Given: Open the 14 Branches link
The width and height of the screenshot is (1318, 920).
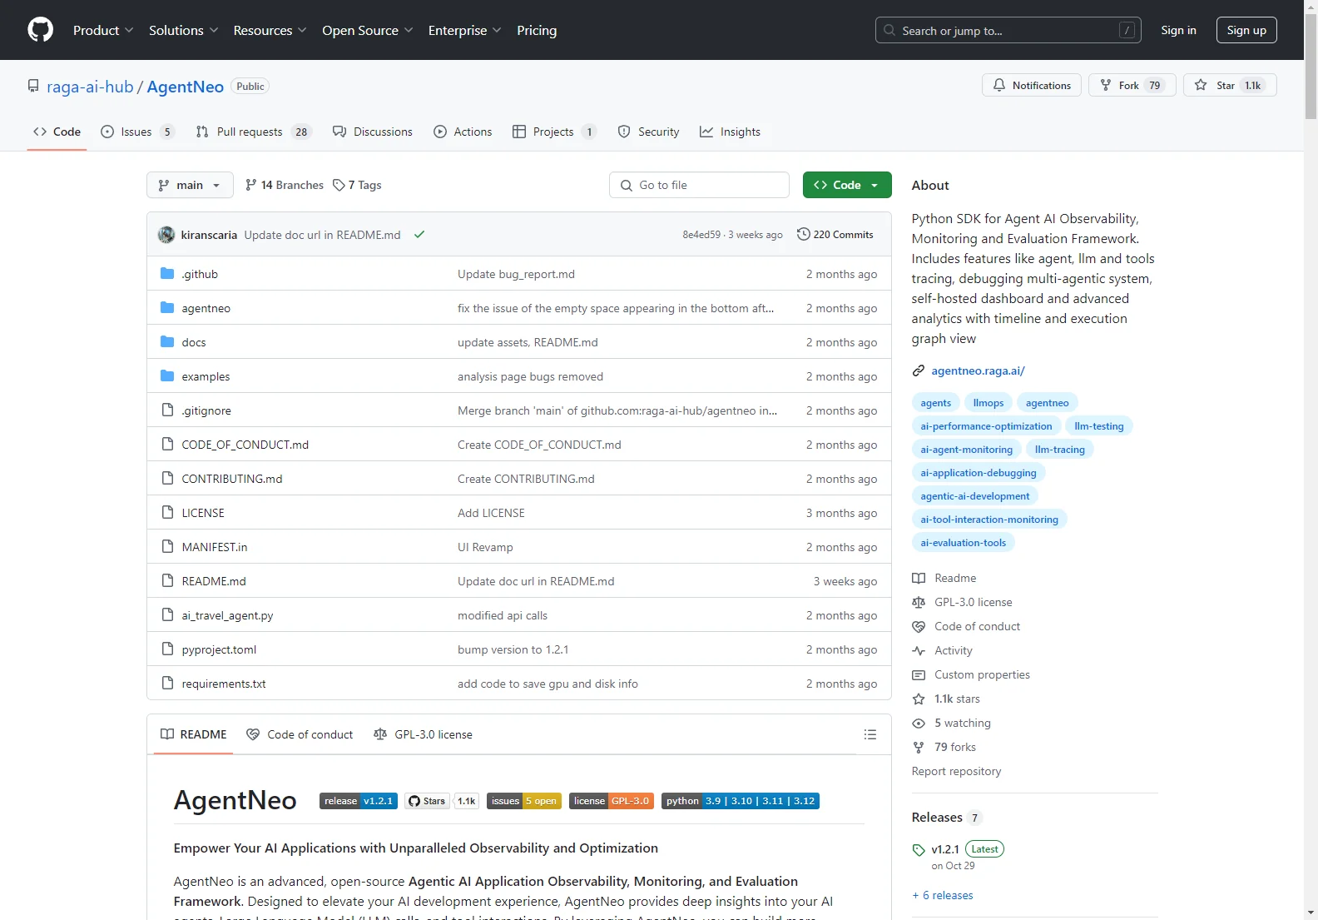Looking at the screenshot, I should click(x=285, y=185).
